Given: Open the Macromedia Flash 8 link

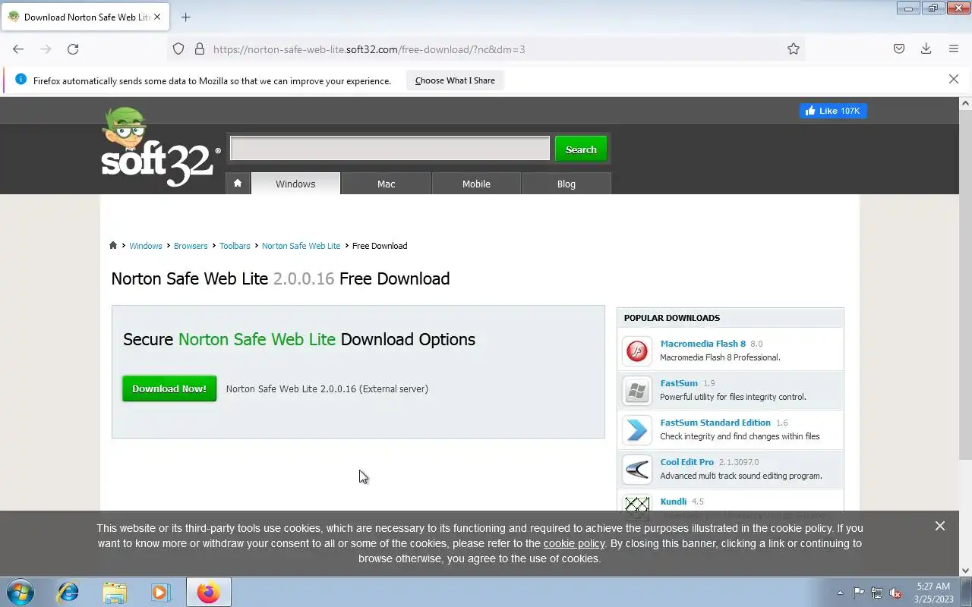Looking at the screenshot, I should point(703,344).
